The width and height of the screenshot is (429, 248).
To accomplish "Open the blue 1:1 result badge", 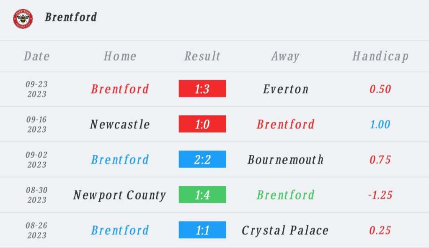I will [202, 230].
